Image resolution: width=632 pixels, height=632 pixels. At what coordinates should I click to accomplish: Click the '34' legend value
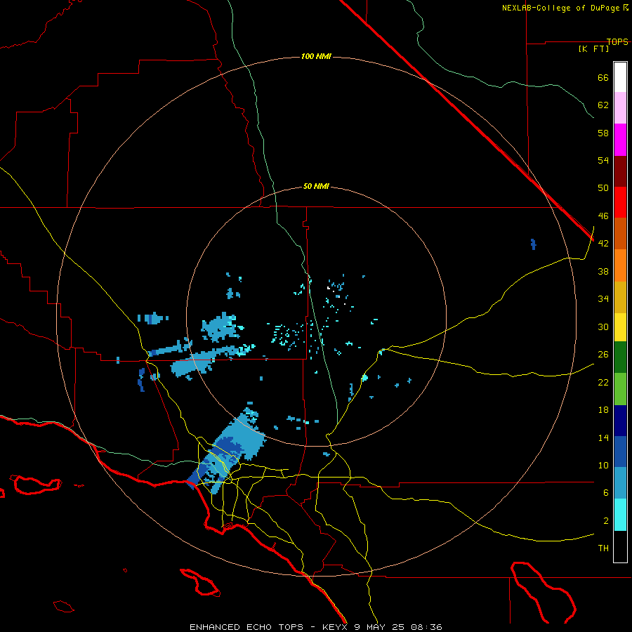603,299
